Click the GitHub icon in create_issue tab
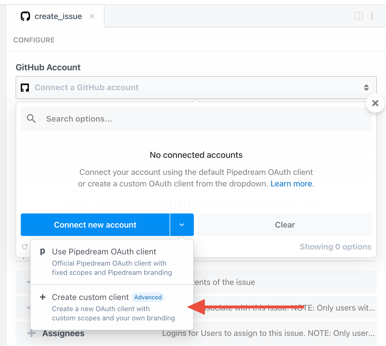This screenshot has width=386, height=346. point(25,16)
